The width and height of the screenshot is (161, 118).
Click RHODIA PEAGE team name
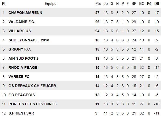click(23, 67)
